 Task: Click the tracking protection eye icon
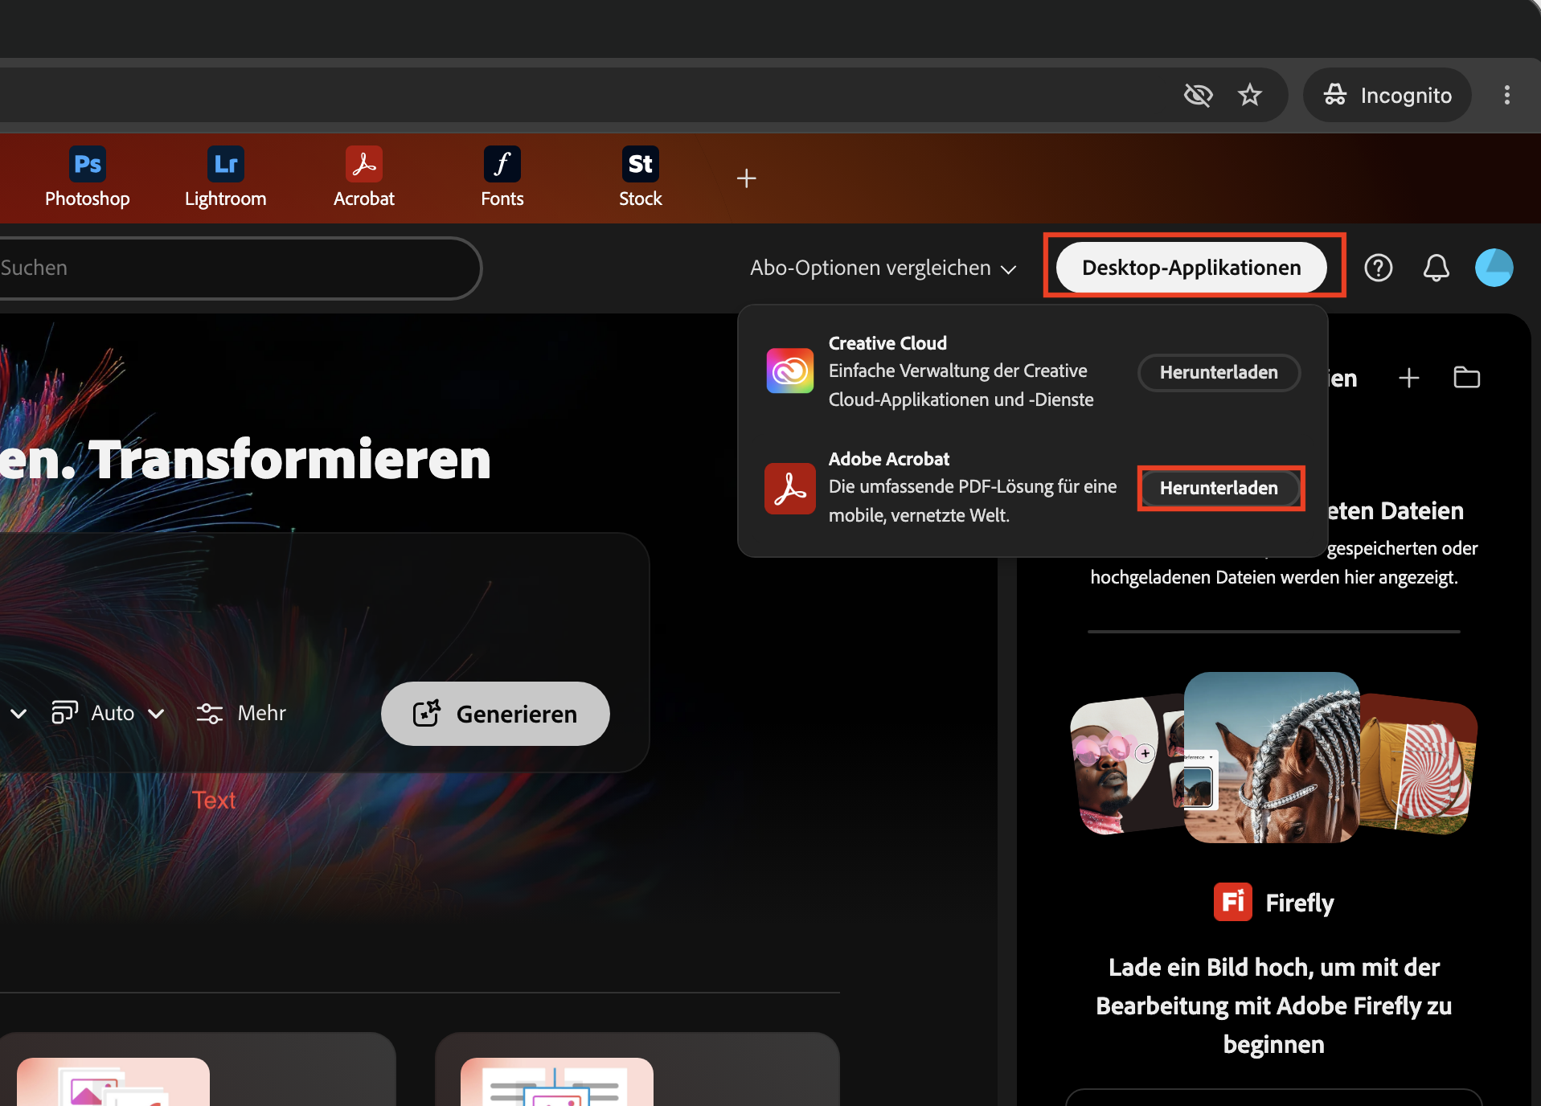coord(1199,95)
